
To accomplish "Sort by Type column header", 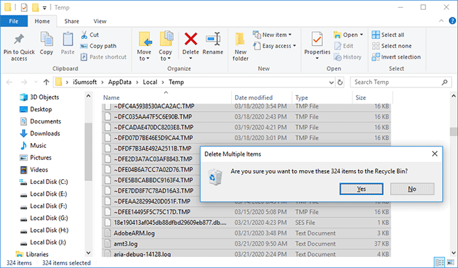I will coord(322,98).
